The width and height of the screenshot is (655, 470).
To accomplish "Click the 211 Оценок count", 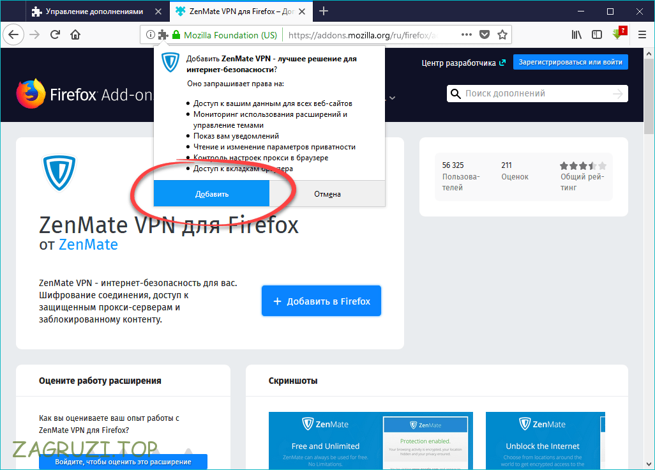I will [515, 171].
